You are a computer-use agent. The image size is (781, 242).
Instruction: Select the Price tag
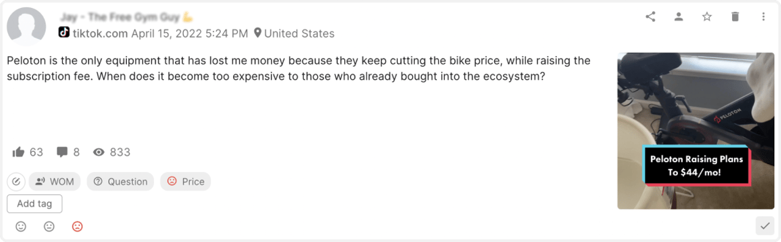point(185,182)
